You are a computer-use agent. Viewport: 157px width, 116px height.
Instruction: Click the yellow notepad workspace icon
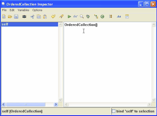coord(127,17)
